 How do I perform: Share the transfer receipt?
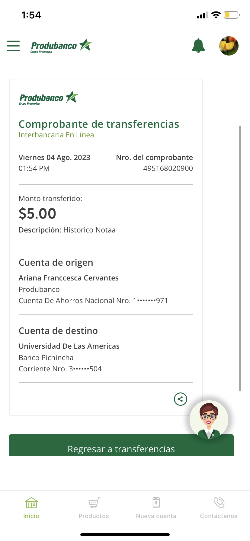tap(180, 399)
